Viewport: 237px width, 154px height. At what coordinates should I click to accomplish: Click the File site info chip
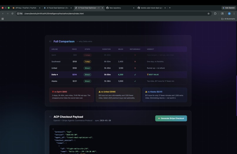[x=20, y=14]
